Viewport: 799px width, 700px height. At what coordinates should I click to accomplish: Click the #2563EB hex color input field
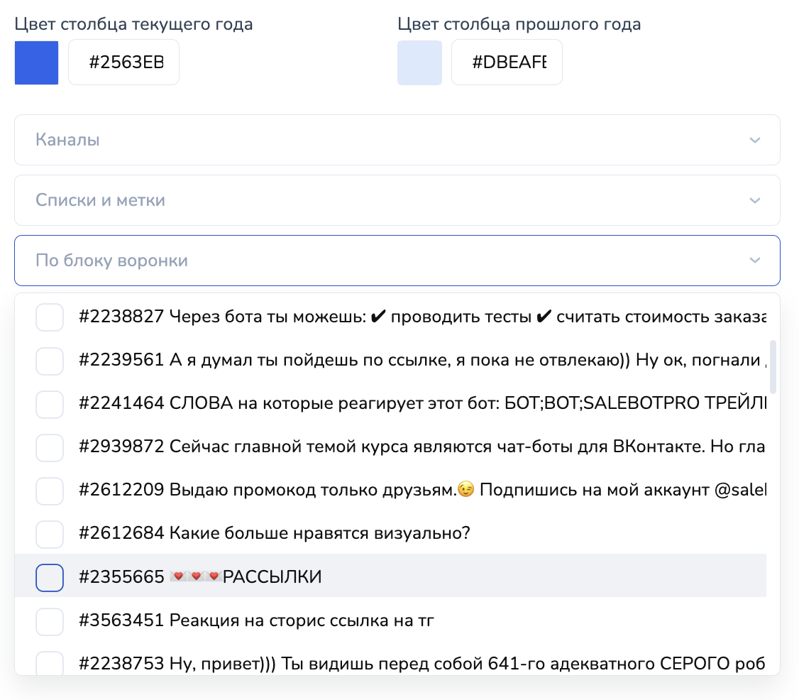124,63
